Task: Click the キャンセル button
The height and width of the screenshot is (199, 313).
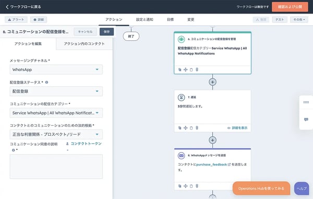Action: (x=85, y=31)
